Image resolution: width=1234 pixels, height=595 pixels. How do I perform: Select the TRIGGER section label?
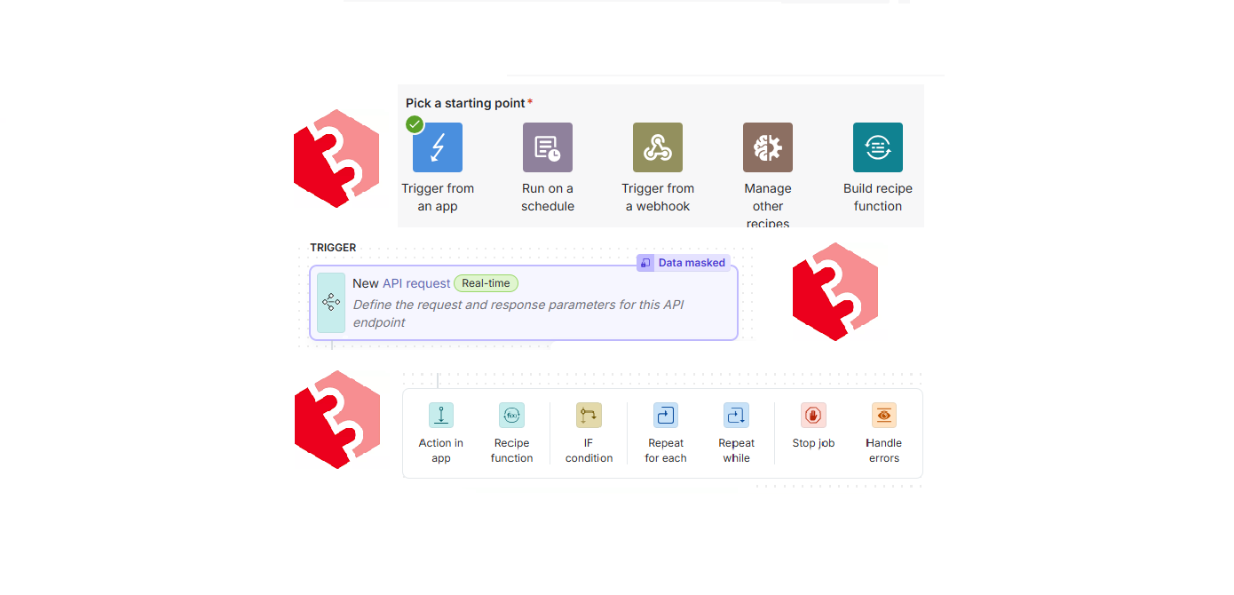[333, 248]
